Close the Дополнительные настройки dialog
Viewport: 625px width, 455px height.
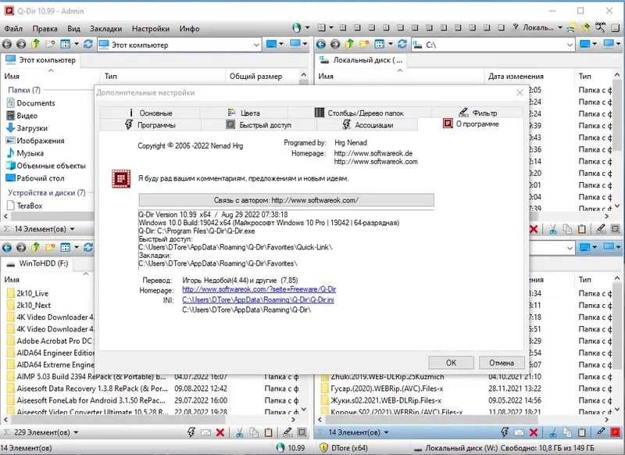520,93
